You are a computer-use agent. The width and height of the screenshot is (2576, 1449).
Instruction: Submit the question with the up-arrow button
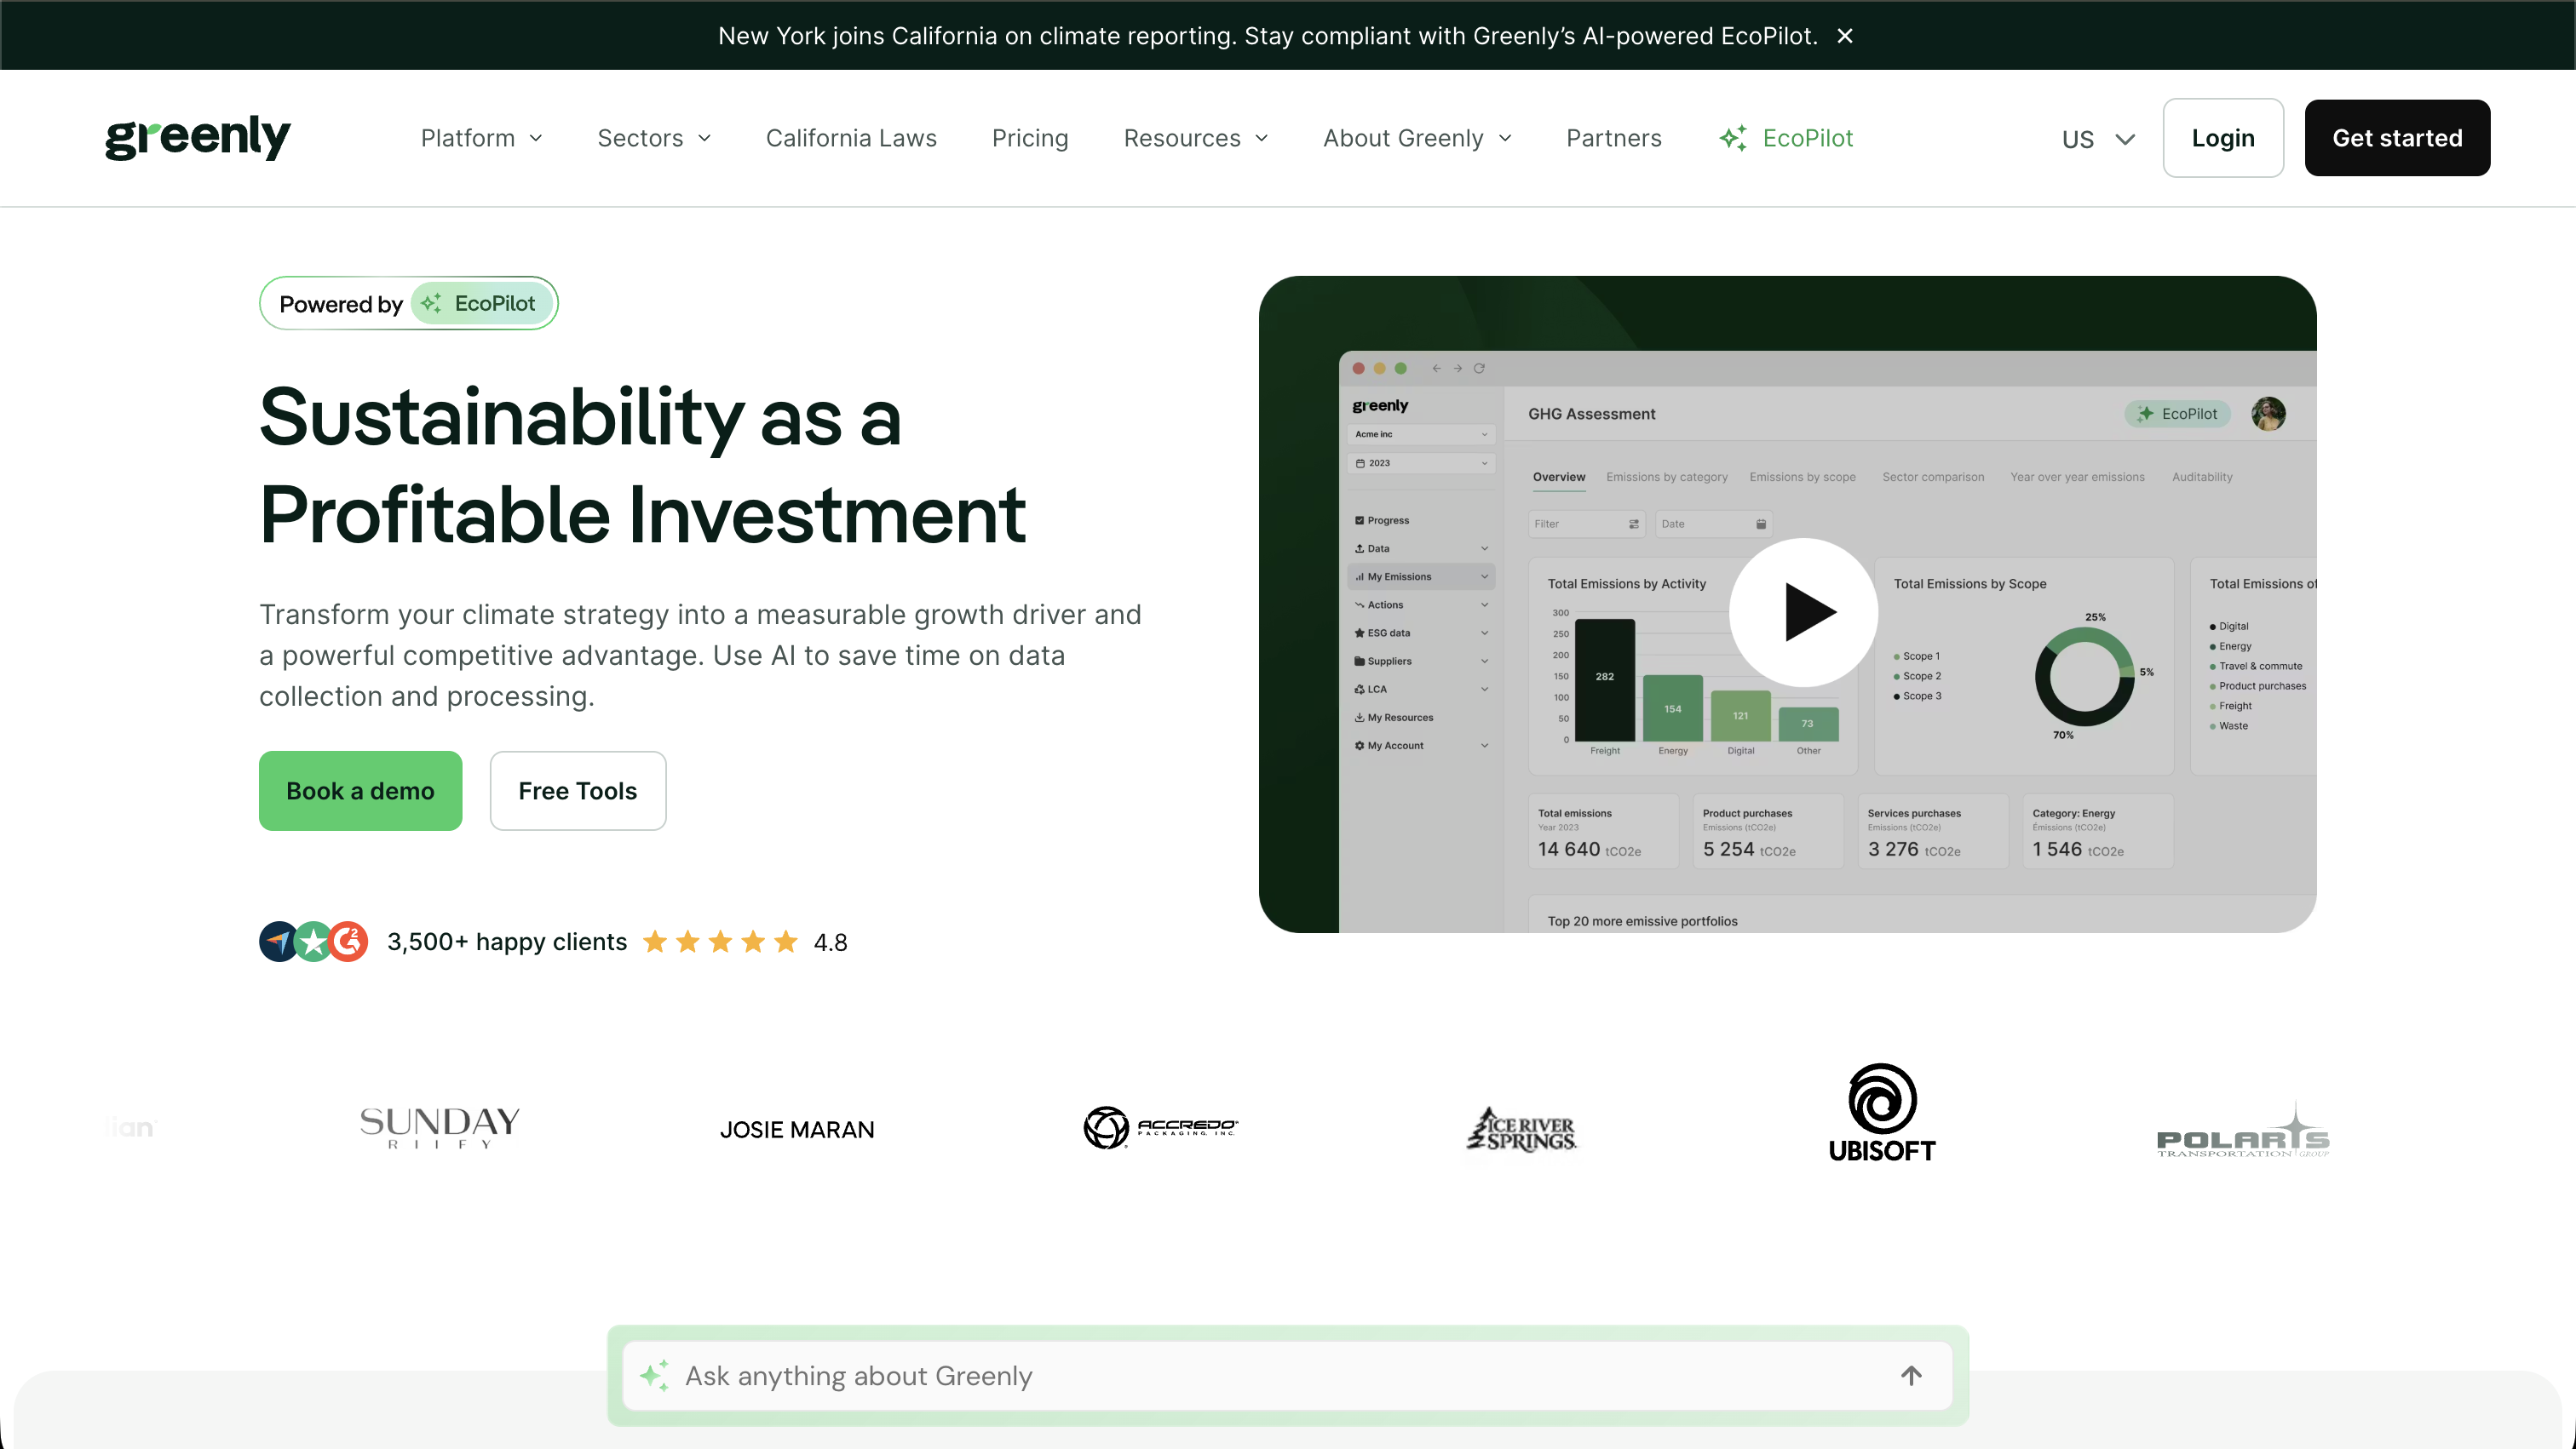click(1911, 1376)
